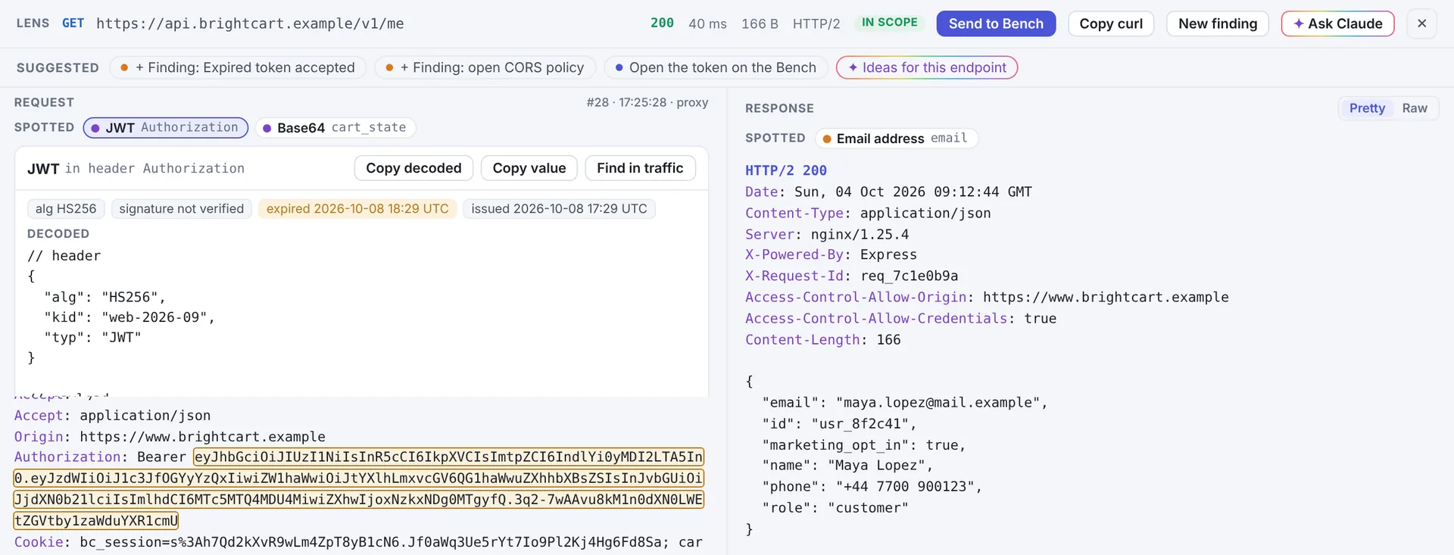The image size is (1454, 555).
Task: Click the Server: nginx/1.25.4 header
Action: coord(827,235)
